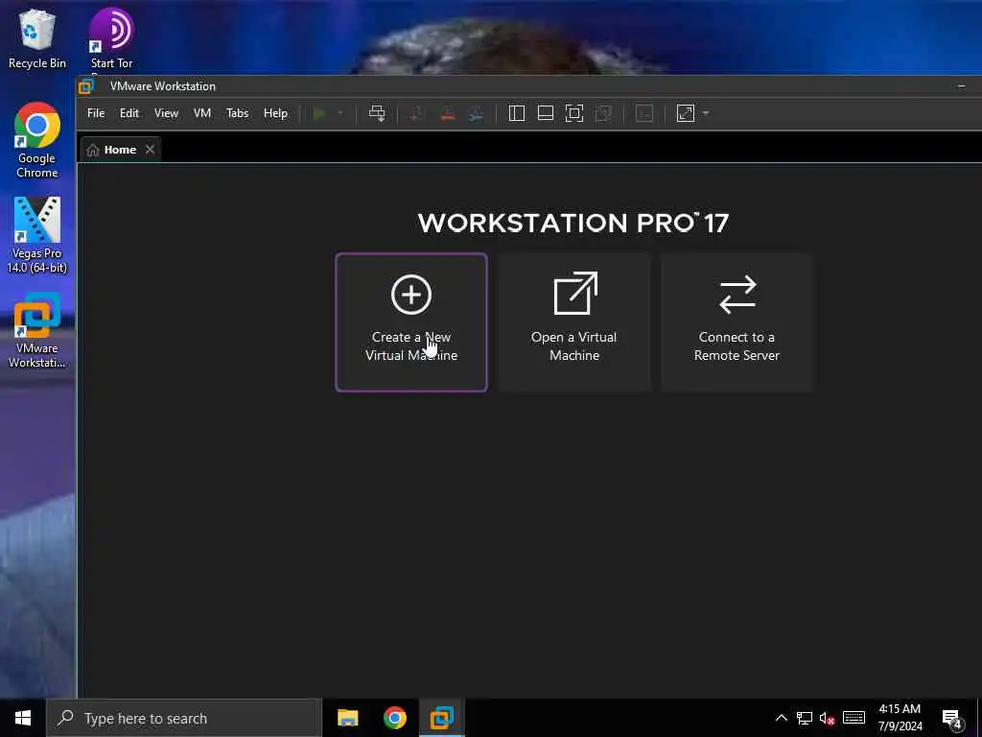Click the touch keyboard tray icon
This screenshot has width=982, height=737.
tap(853, 718)
